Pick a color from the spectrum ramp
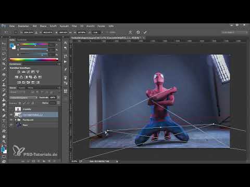 34,60
